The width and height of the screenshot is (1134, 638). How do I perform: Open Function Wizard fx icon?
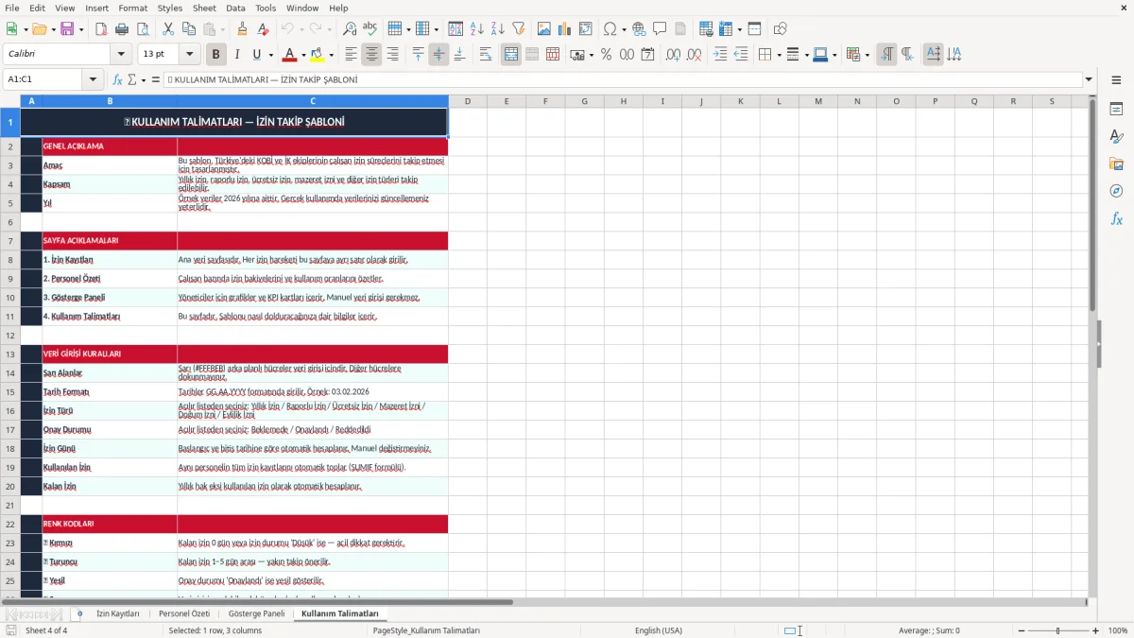coord(118,79)
